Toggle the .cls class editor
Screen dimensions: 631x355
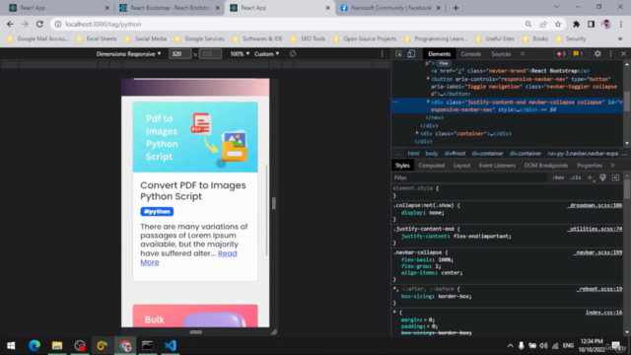click(576, 177)
